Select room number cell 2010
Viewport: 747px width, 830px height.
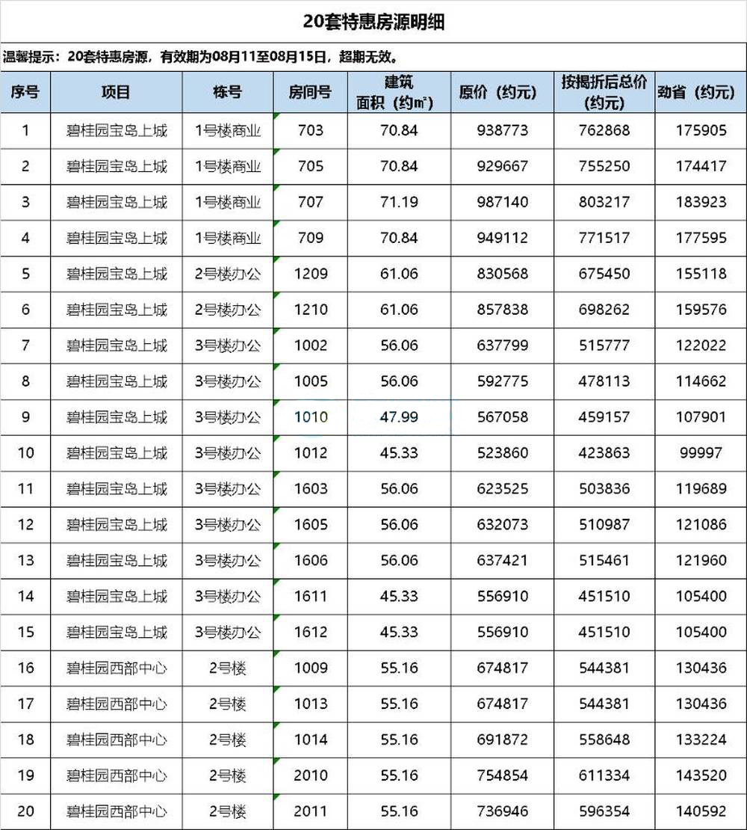[x=310, y=775]
